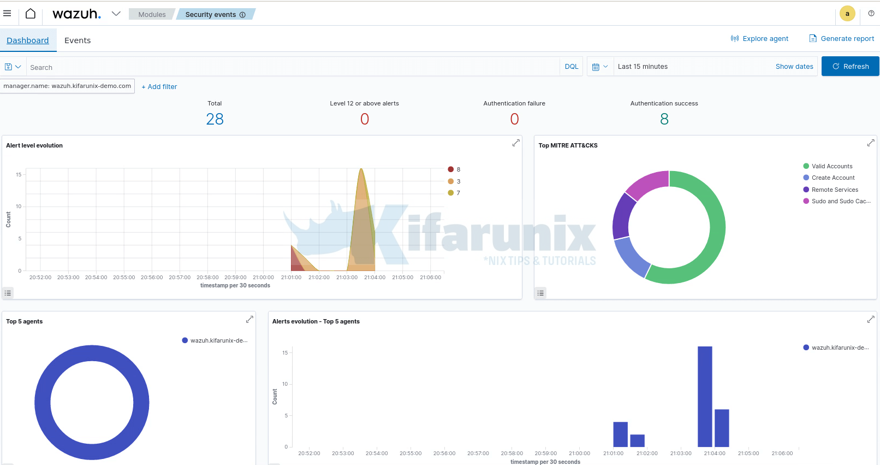
Task: Click the green Valid Accounts donut segment
Action: pyautogui.click(x=717, y=227)
